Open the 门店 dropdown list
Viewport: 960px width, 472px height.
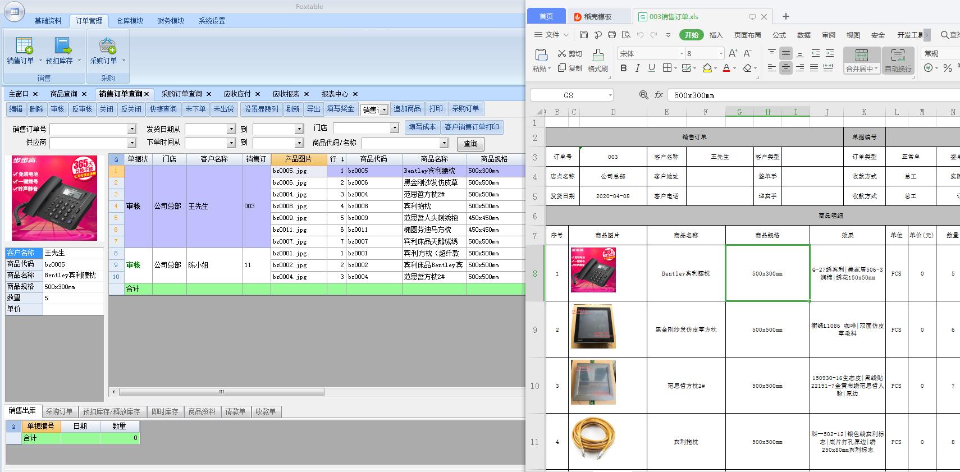pyautogui.click(x=394, y=129)
